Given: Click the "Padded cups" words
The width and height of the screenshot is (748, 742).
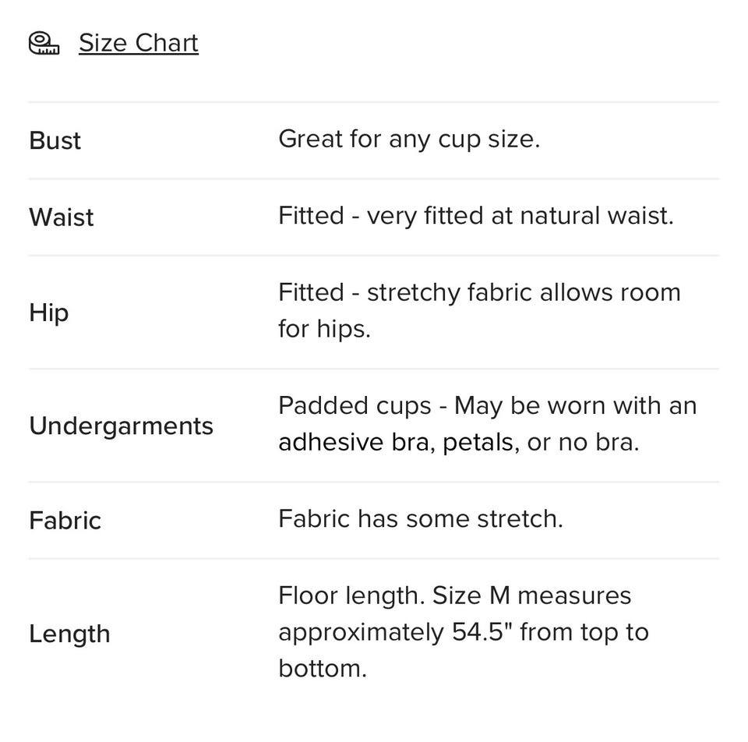Looking at the screenshot, I should [355, 406].
